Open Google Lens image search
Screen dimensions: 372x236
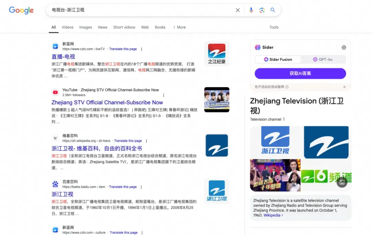pos(262,10)
